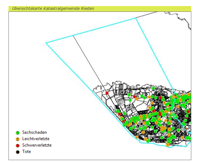This screenshot has width=197, height=162.
Task: Click the westernmost corner of the cyan boundary
Action: pyautogui.click(x=46, y=43)
